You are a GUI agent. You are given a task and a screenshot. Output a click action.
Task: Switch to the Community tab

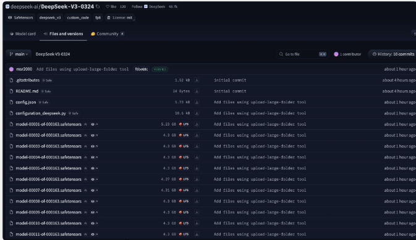click(108, 34)
